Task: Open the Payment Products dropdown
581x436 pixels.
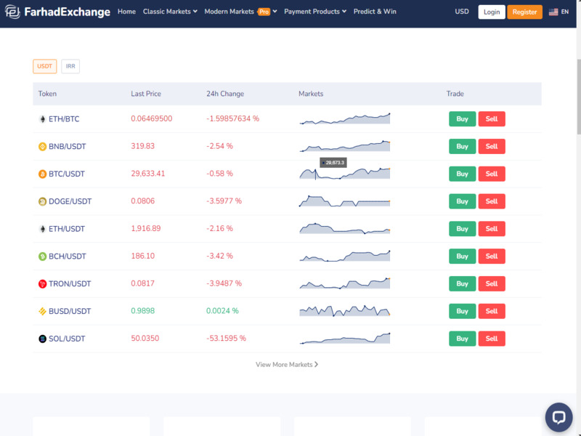Action: pos(315,12)
